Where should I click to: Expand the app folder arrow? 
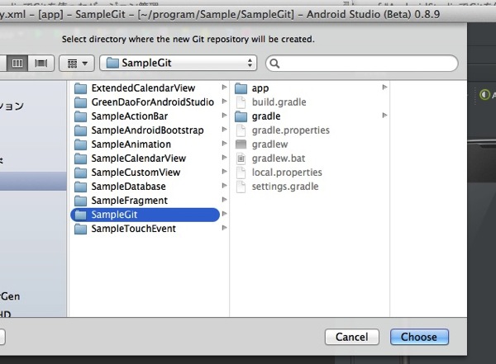click(384, 87)
